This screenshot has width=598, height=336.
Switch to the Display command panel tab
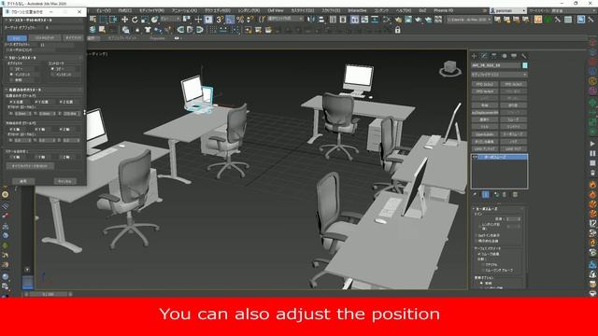coord(514,56)
